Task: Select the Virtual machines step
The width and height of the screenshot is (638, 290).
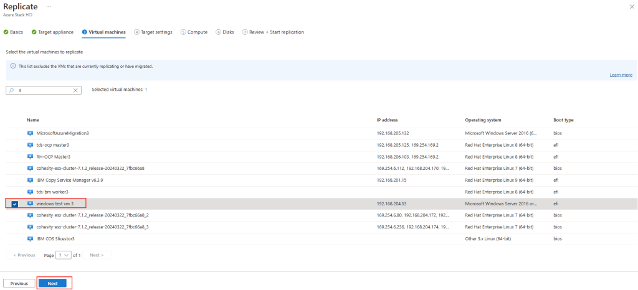Action: pyautogui.click(x=104, y=32)
